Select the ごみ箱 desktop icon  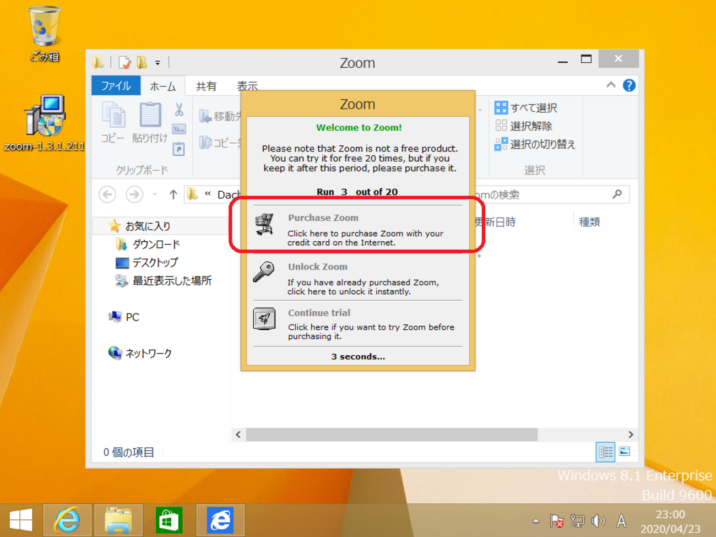coord(44,34)
